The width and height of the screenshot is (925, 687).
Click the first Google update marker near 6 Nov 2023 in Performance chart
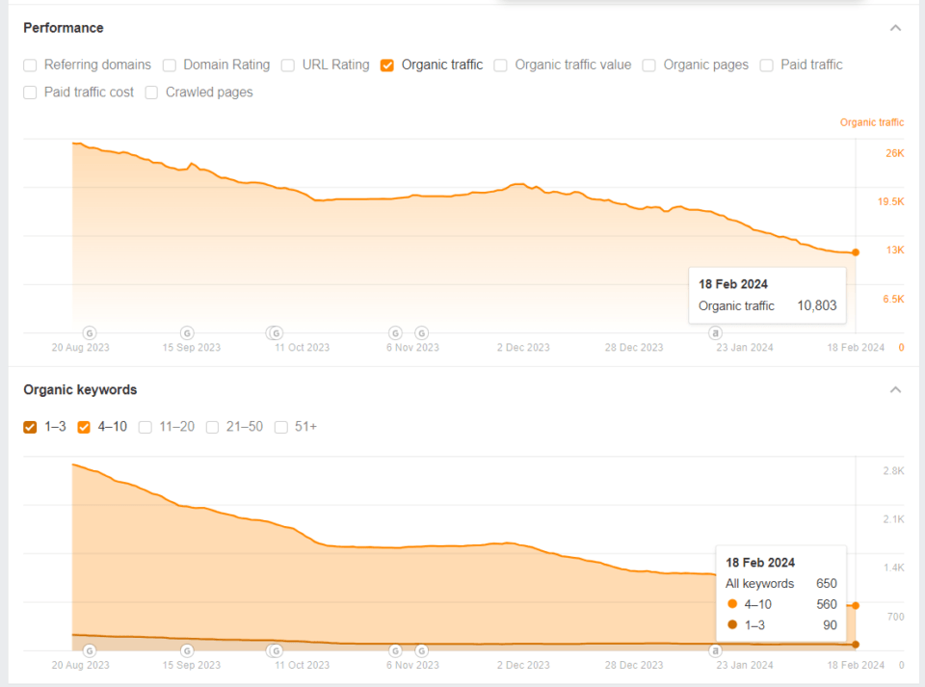point(395,333)
